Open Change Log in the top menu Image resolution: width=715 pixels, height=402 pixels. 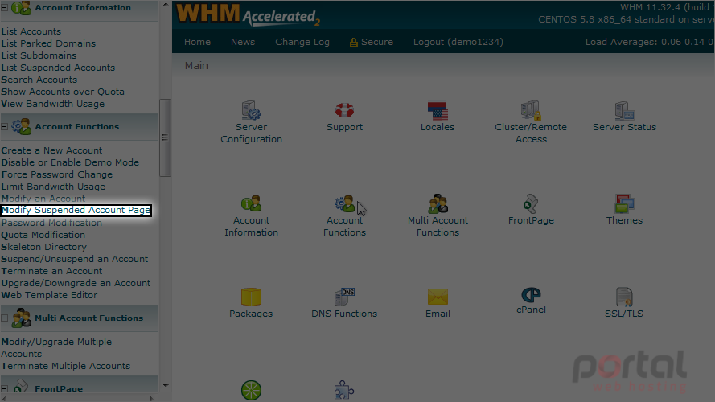coord(302,42)
